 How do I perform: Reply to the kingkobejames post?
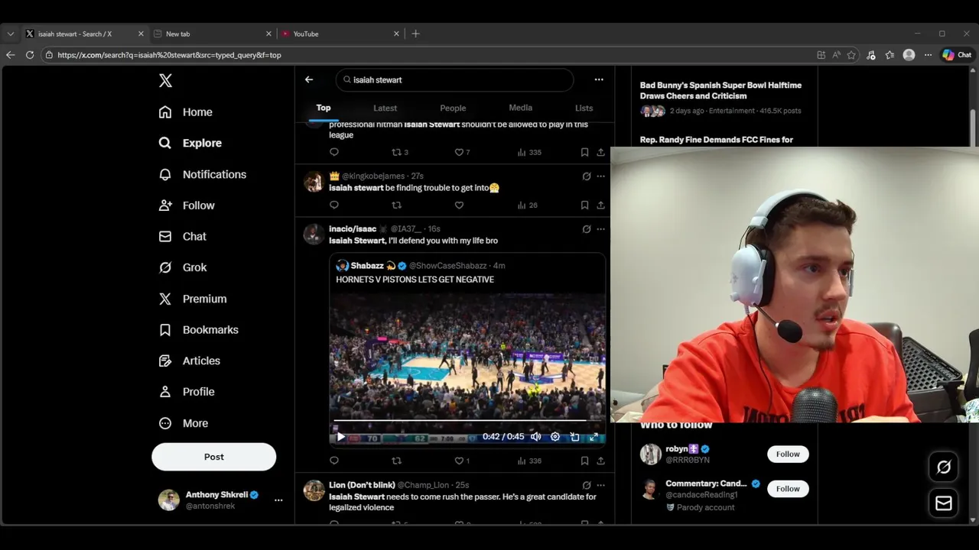[334, 205]
